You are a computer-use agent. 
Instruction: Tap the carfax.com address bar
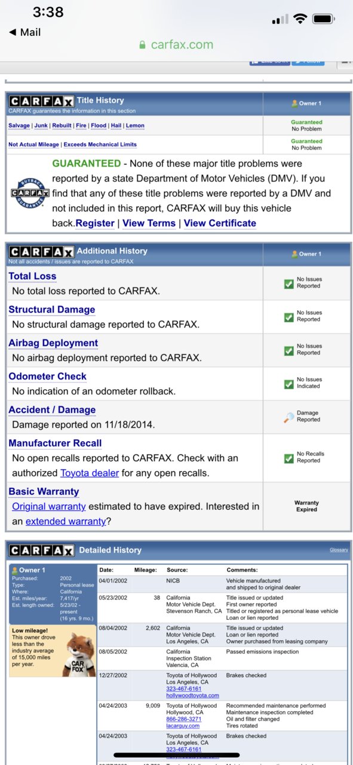point(176,45)
